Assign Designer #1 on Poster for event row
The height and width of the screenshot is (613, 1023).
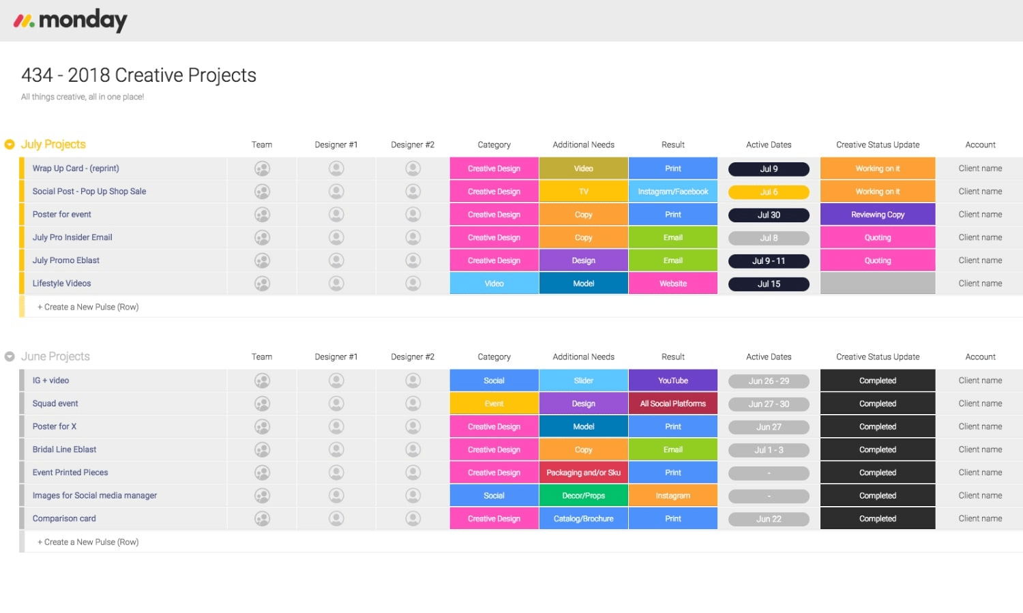click(x=336, y=214)
